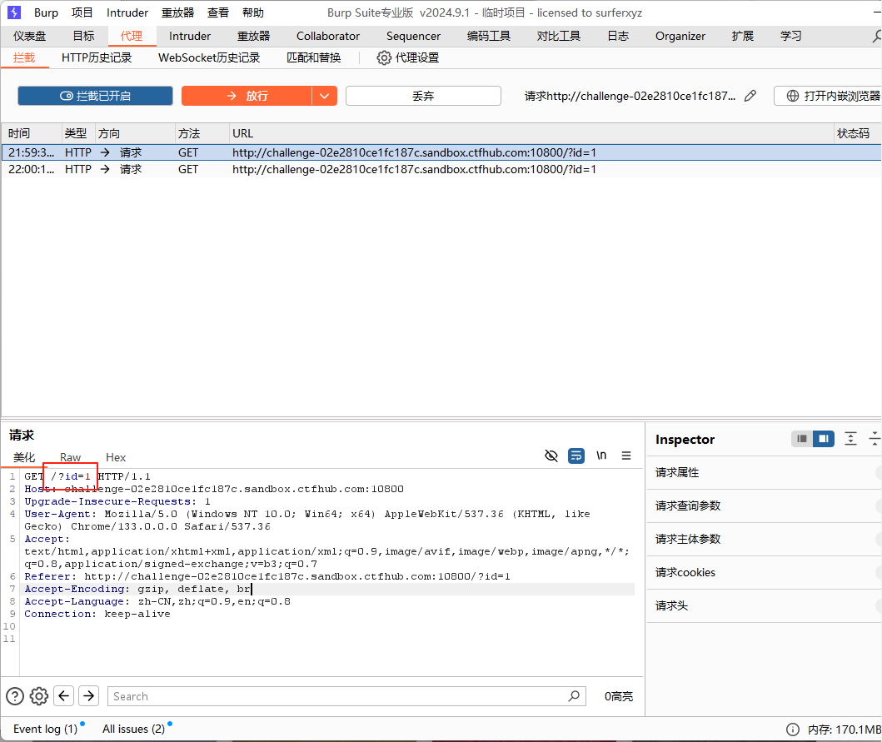Open the Burp menu
The height and width of the screenshot is (742, 882).
tap(46, 12)
